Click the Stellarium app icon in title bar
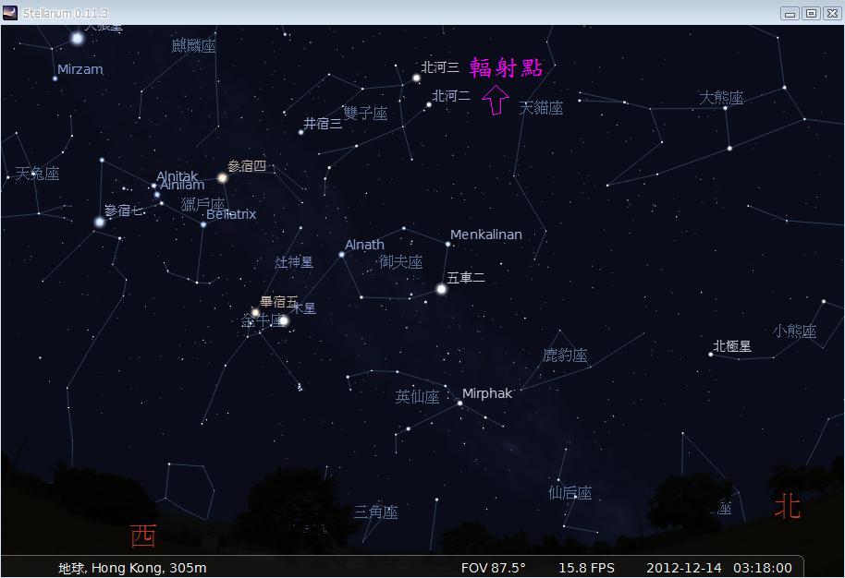 (10, 12)
